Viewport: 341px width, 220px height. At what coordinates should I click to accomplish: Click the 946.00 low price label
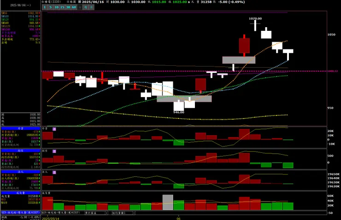[x=179, y=112]
